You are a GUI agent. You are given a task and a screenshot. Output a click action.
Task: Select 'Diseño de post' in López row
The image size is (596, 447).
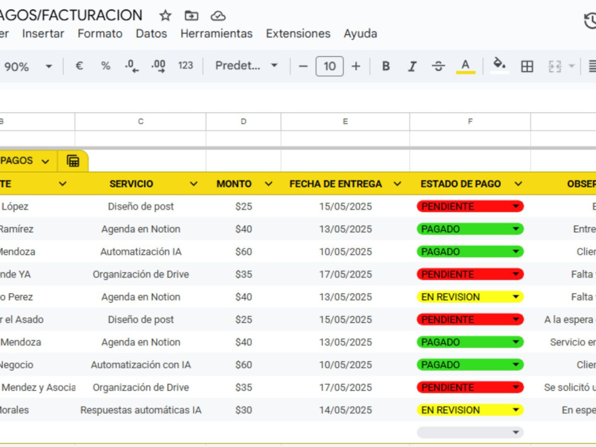(x=141, y=207)
